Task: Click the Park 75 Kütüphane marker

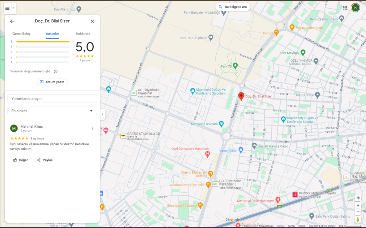Action: (x=211, y=37)
